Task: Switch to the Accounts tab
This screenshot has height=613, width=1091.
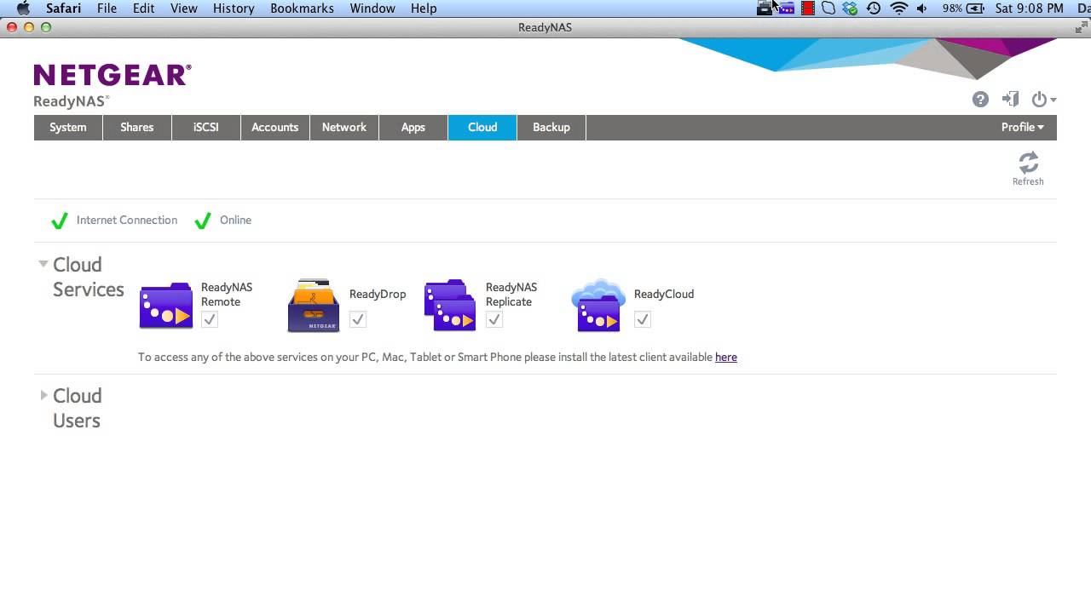Action: pyautogui.click(x=275, y=127)
